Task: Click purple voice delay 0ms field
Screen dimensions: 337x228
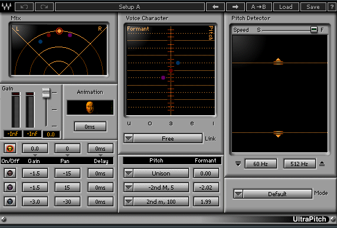Action: coord(100,187)
